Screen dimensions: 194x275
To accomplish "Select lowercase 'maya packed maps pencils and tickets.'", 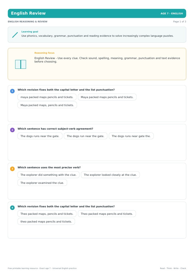I will click(47, 97).
